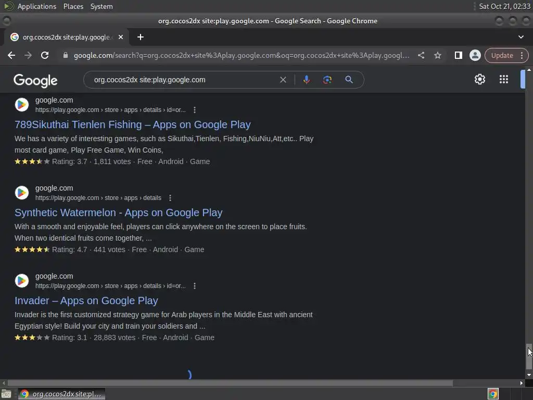Viewport: 533px width, 400px height.
Task: Click the vertical scrollbar thumb
Action: pos(529,356)
